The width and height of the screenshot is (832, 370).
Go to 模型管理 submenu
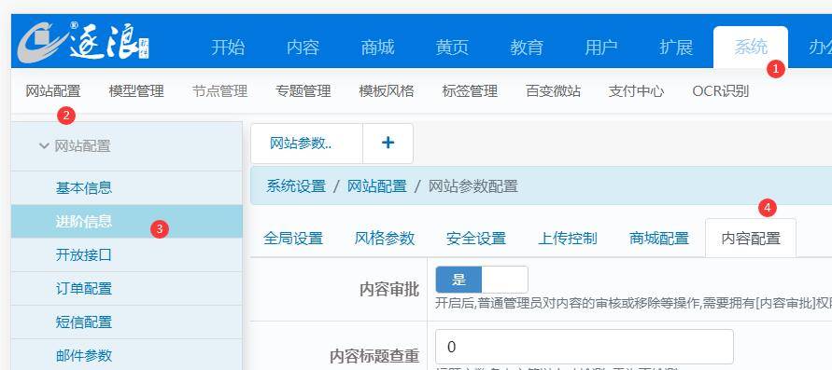click(x=136, y=91)
